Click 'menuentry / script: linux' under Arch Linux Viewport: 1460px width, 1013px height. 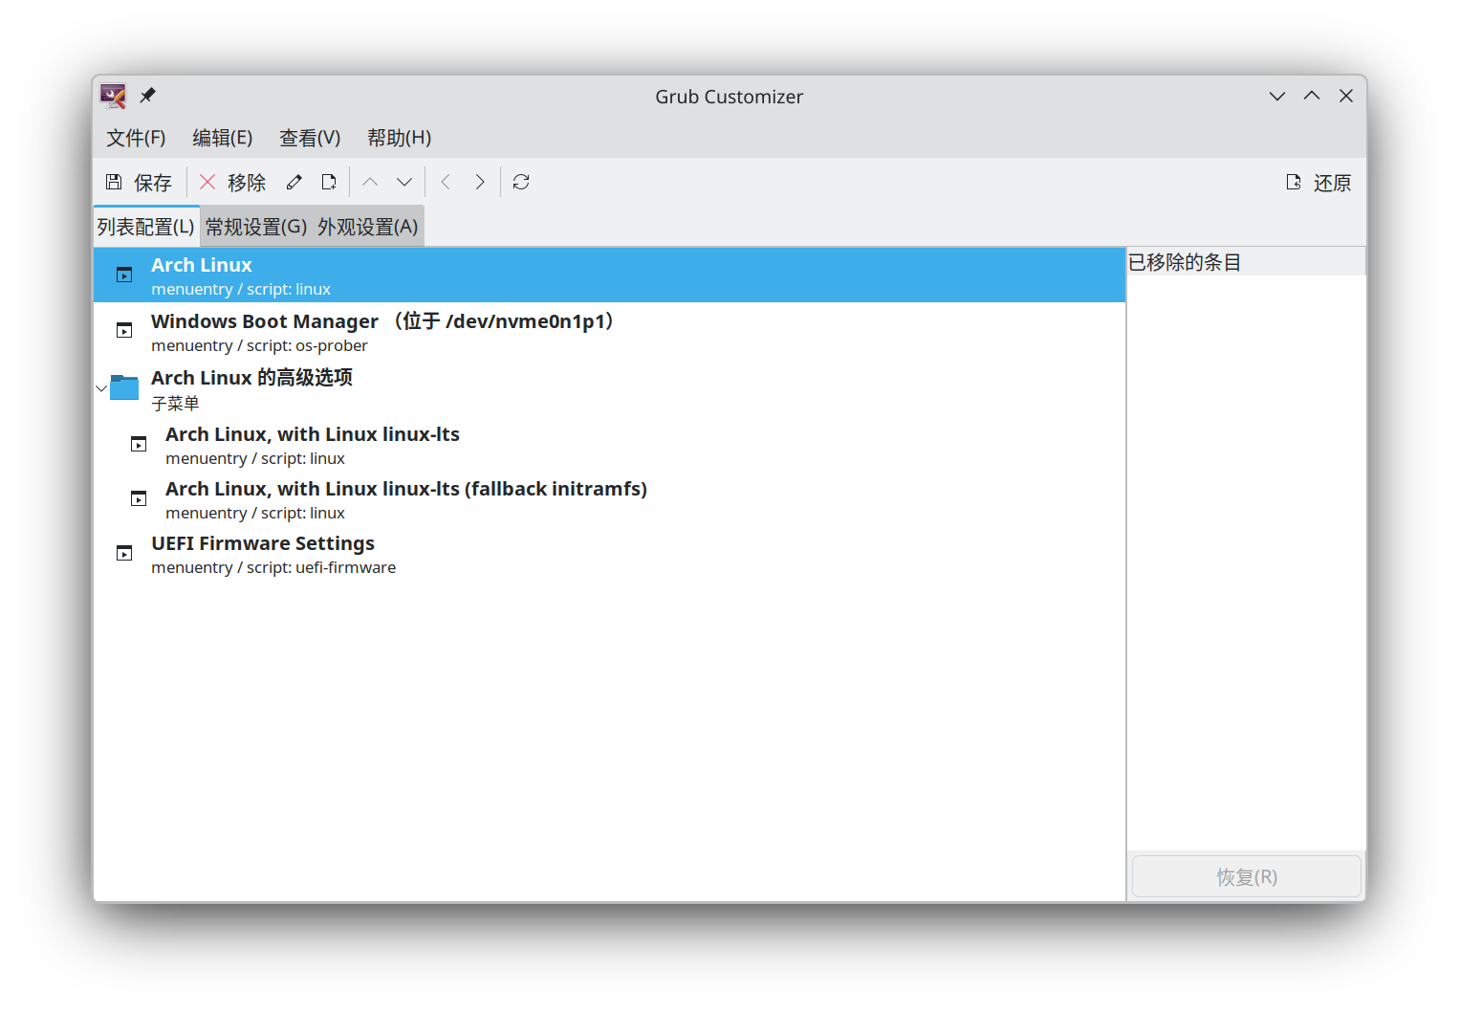point(241,289)
